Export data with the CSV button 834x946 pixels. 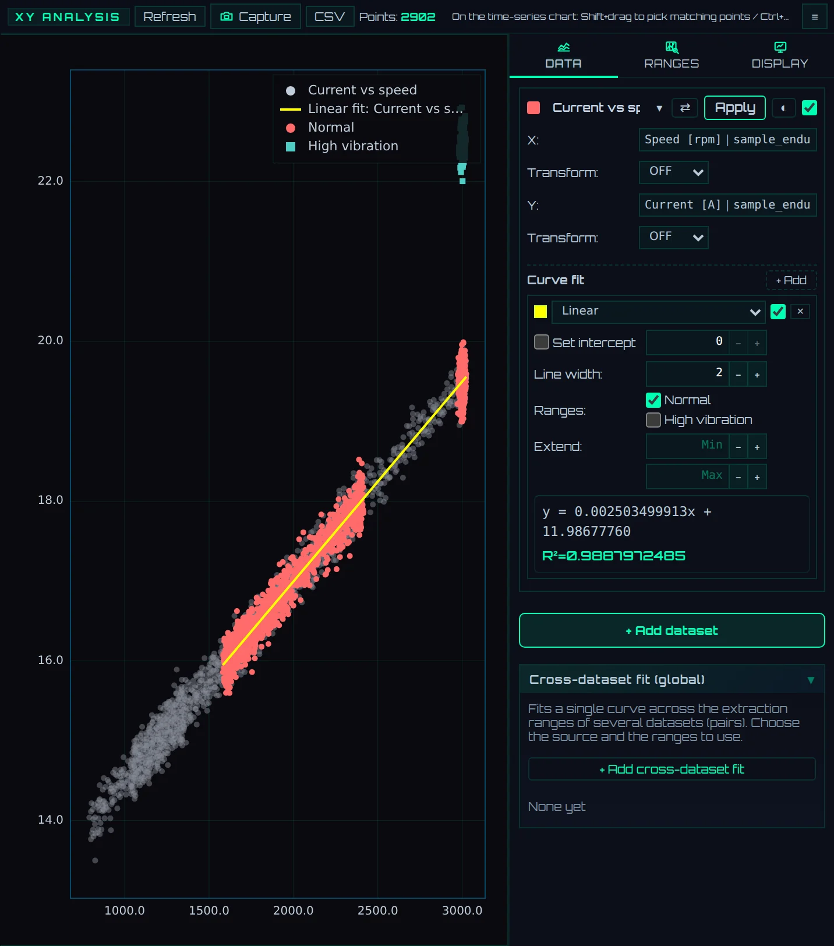coord(330,16)
